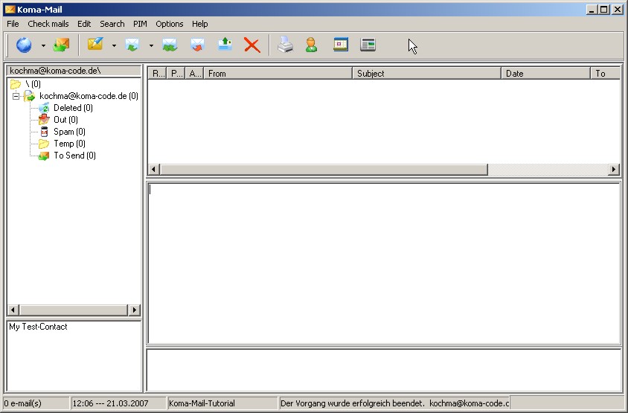628x413 pixels.
Task: Sort by the Date column header
Action: (x=546, y=74)
